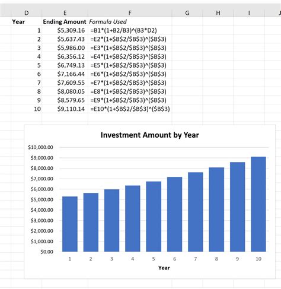Click the $3,000.00 axis label
The height and width of the screenshot is (289, 281).
tap(41, 220)
